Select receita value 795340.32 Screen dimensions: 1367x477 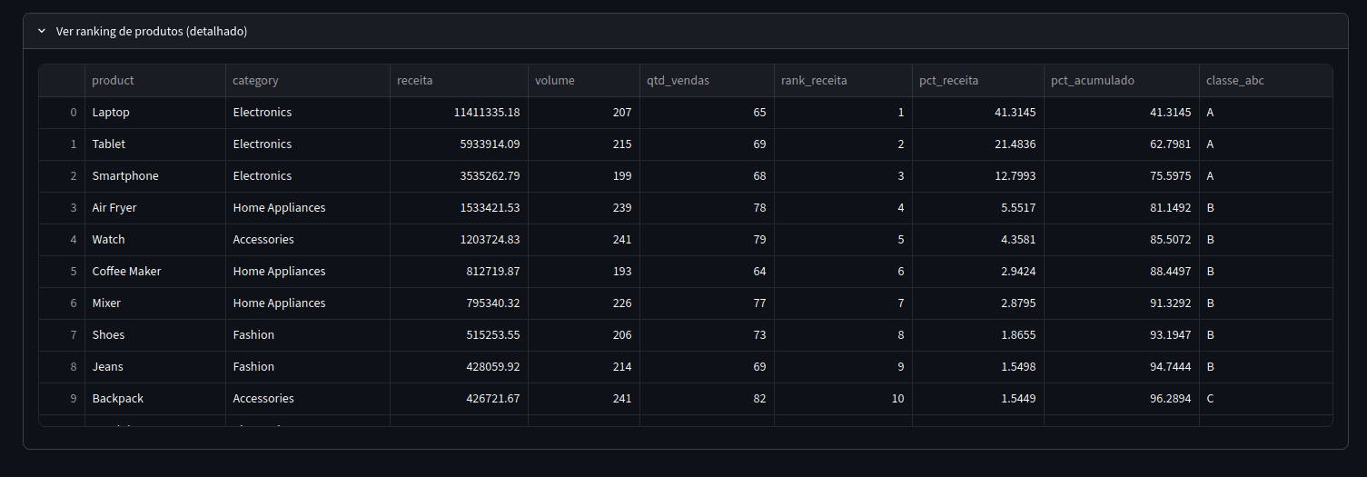(x=459, y=303)
